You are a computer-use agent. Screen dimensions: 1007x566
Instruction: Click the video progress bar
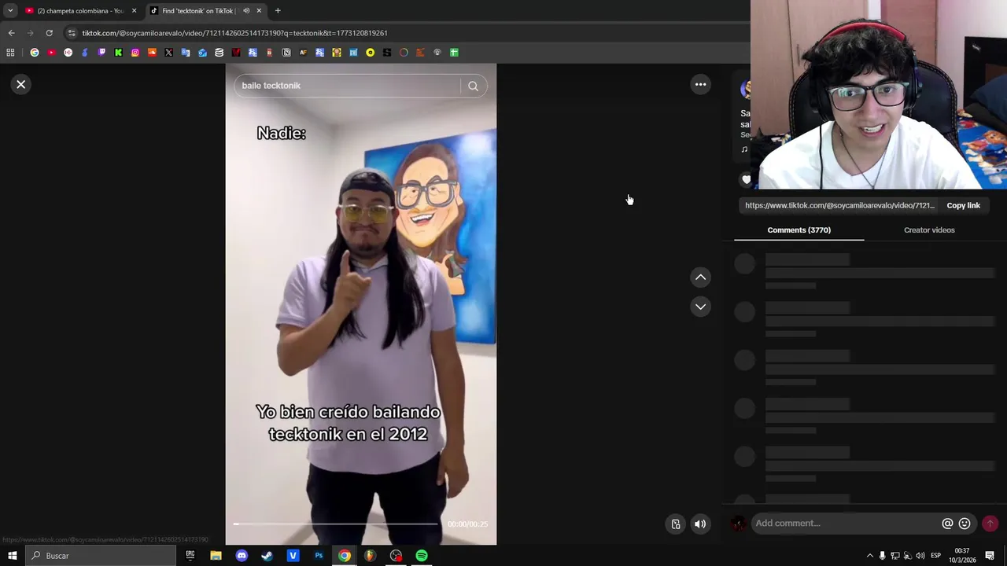point(336,524)
